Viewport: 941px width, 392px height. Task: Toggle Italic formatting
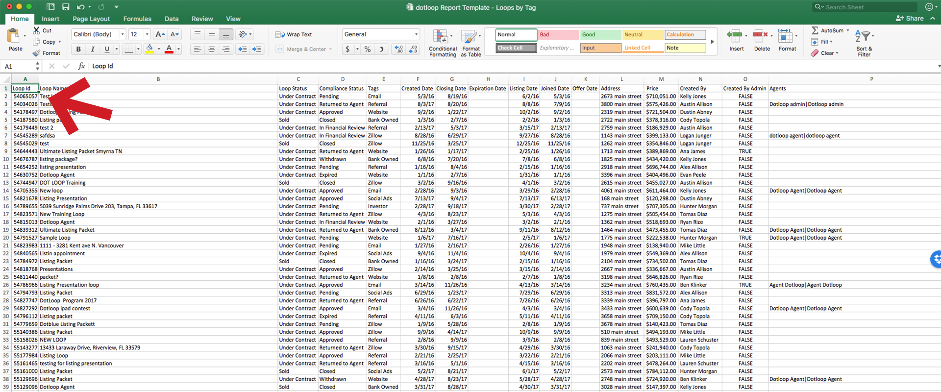point(93,49)
